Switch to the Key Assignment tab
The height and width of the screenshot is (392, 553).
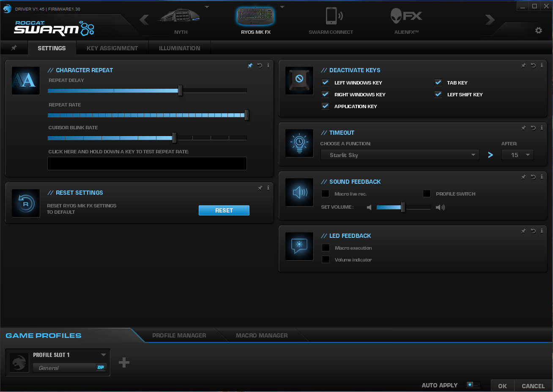coord(112,48)
